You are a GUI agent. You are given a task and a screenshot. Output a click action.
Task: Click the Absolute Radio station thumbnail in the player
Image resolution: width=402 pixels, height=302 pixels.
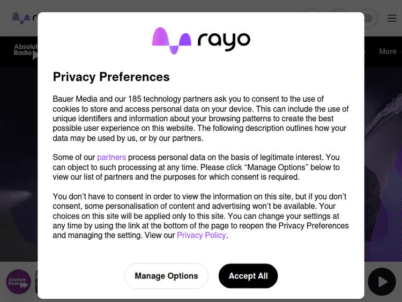[x=19, y=282]
